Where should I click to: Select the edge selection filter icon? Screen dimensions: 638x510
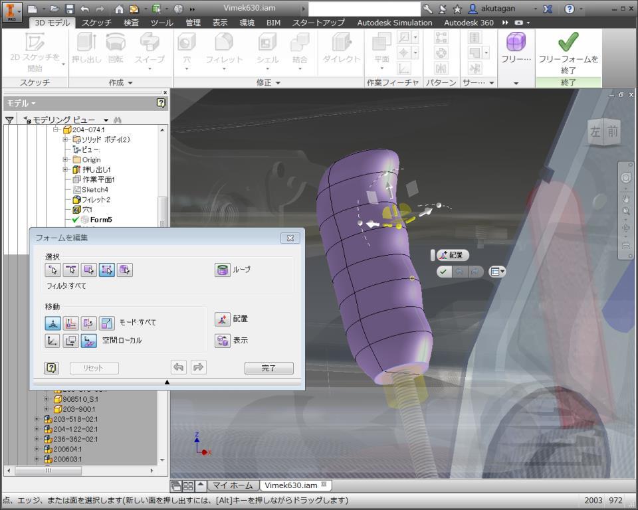[x=70, y=270]
